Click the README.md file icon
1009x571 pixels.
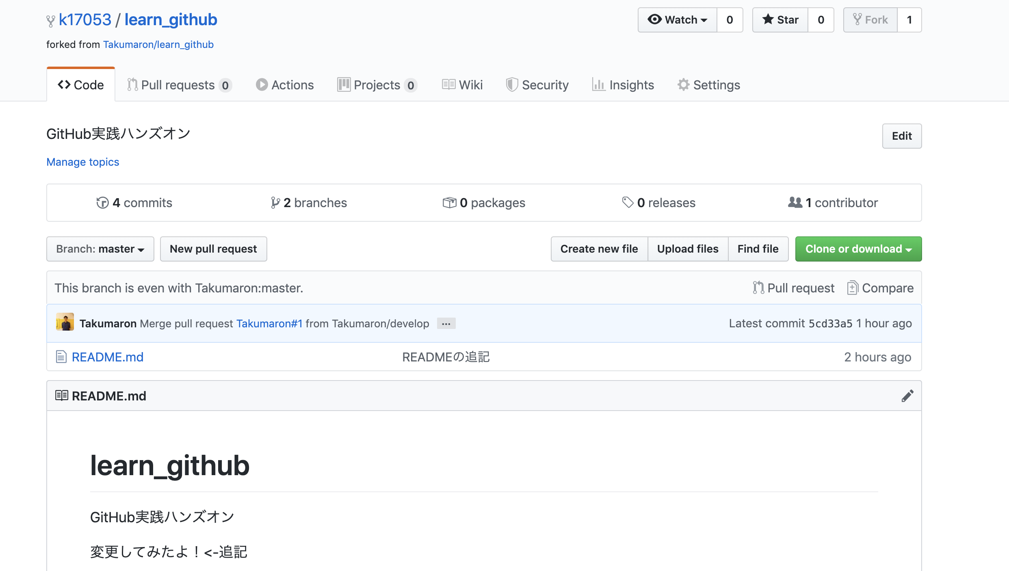61,357
